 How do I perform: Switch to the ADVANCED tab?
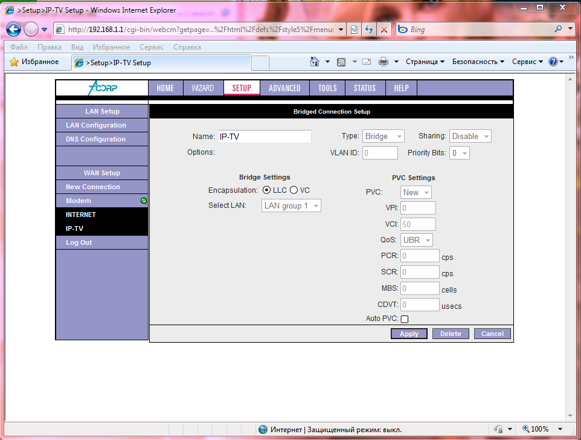click(x=284, y=88)
